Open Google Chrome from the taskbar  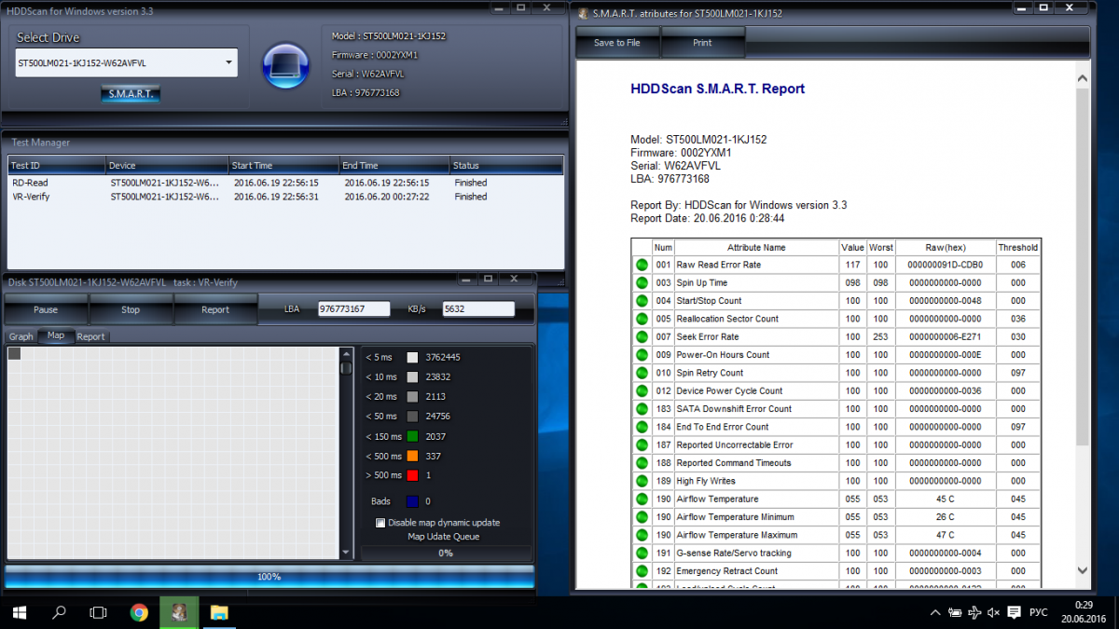(x=139, y=612)
